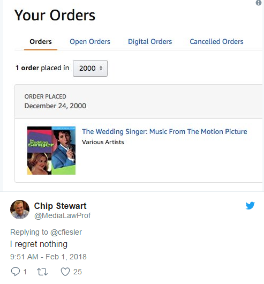Retweet using the retweet arrows icon
This screenshot has width=264, height=284.
(x=42, y=272)
